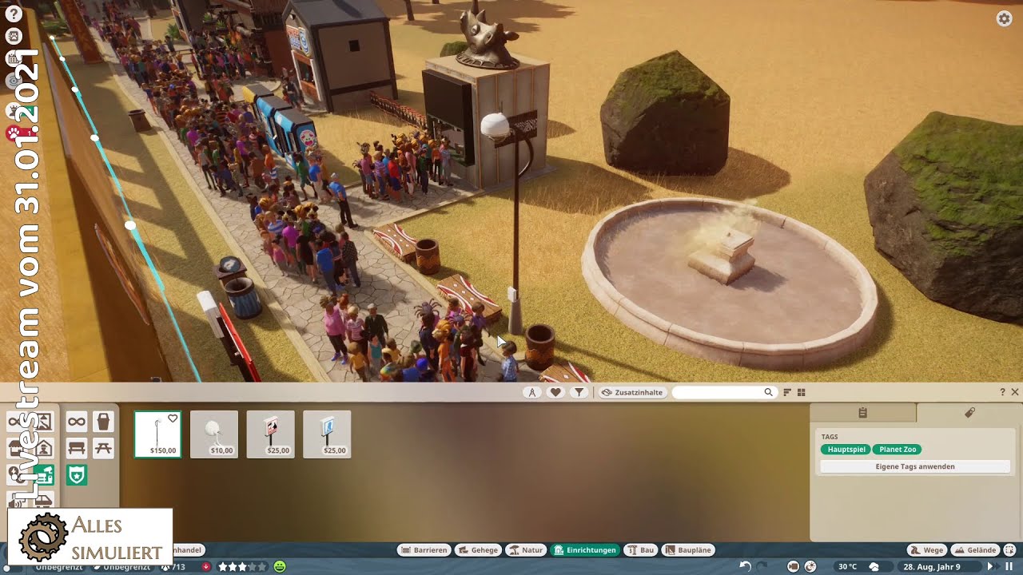
Task: Open the Wege menu
Action: 928,550
